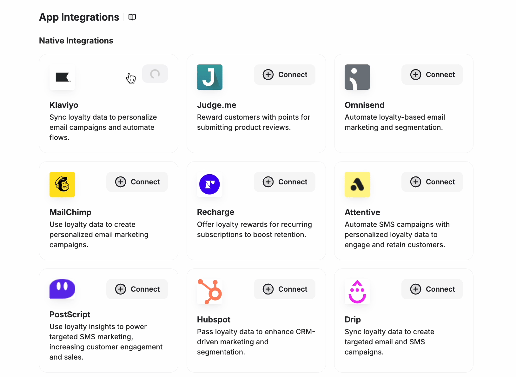Connect the Judge.me integration
This screenshot has height=377, width=516.
click(285, 75)
